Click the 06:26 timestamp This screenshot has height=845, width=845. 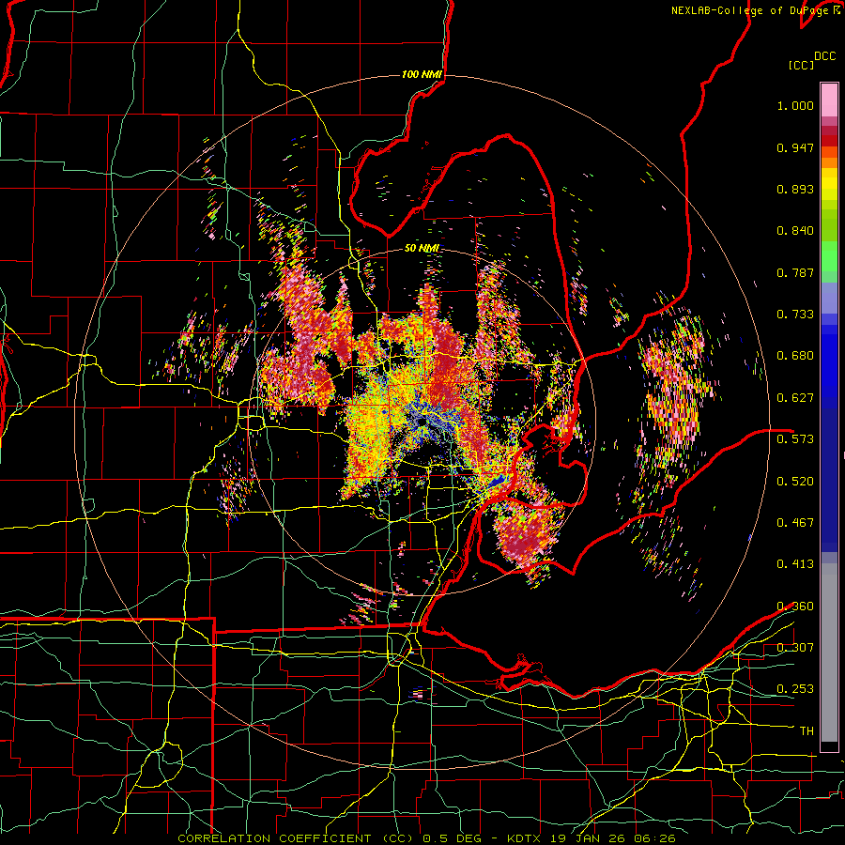point(654,838)
